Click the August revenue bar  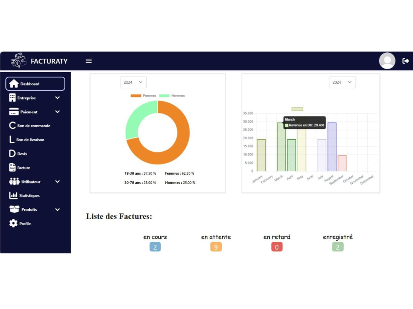tap(332, 147)
